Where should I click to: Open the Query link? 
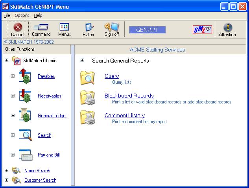[x=112, y=76]
